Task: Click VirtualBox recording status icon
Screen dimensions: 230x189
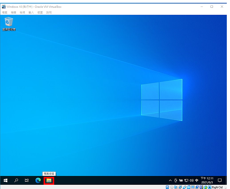Action: tap(197, 187)
